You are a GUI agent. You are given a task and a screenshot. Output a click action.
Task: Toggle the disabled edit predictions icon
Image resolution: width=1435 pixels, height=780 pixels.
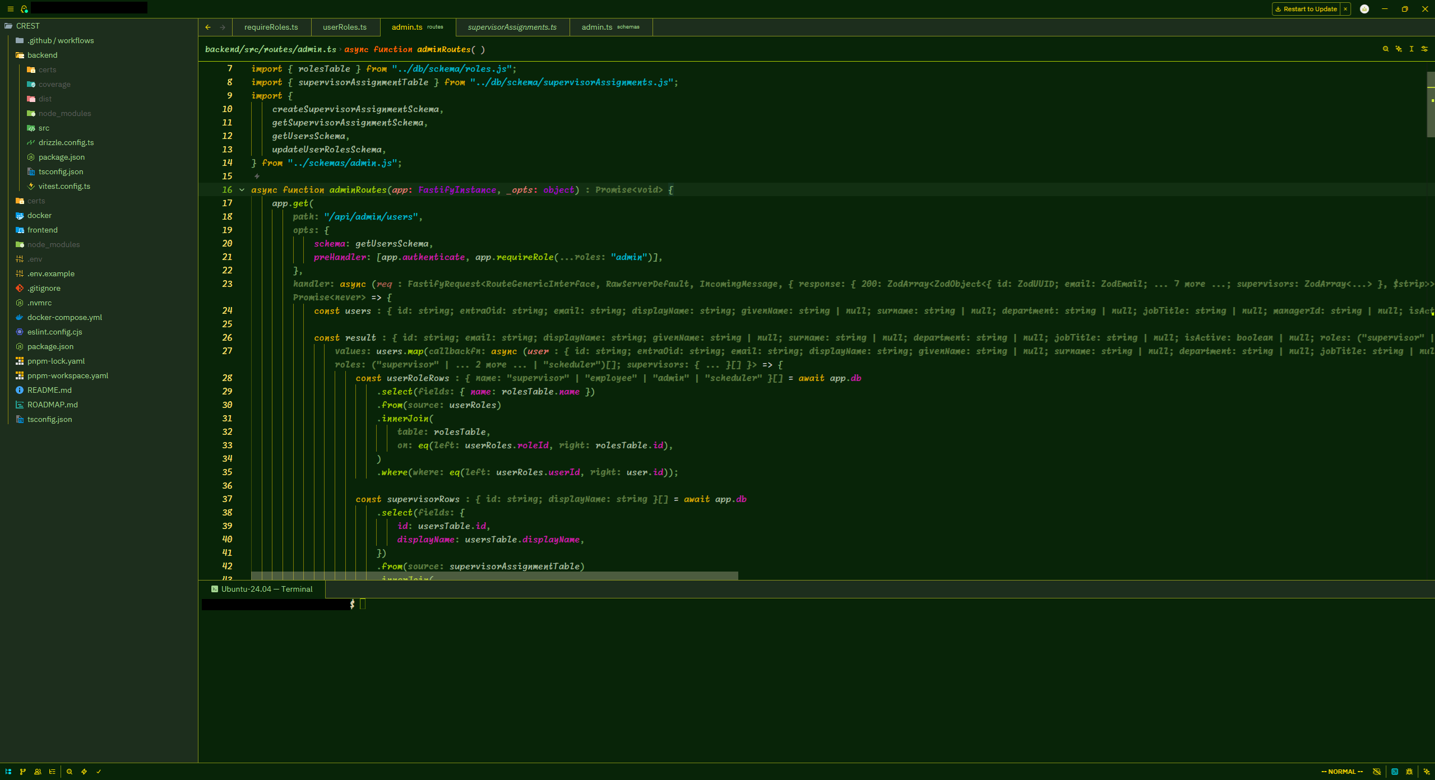(1377, 772)
